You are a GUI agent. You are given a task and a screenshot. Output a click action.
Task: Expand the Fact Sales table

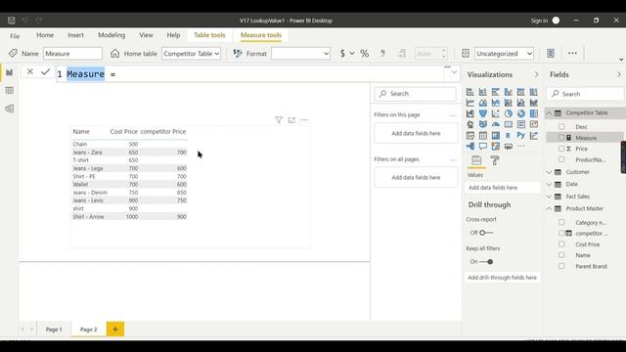[550, 197]
